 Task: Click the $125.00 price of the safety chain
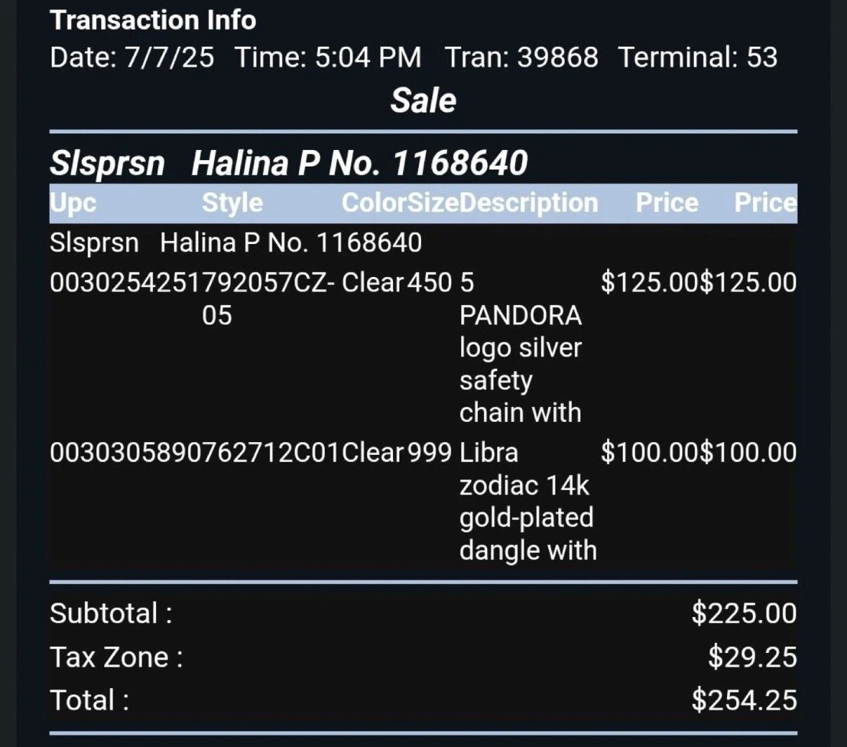(x=650, y=283)
